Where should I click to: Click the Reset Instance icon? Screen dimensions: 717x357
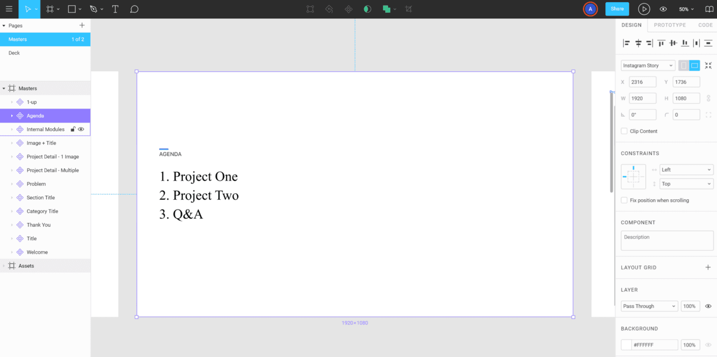329,9
